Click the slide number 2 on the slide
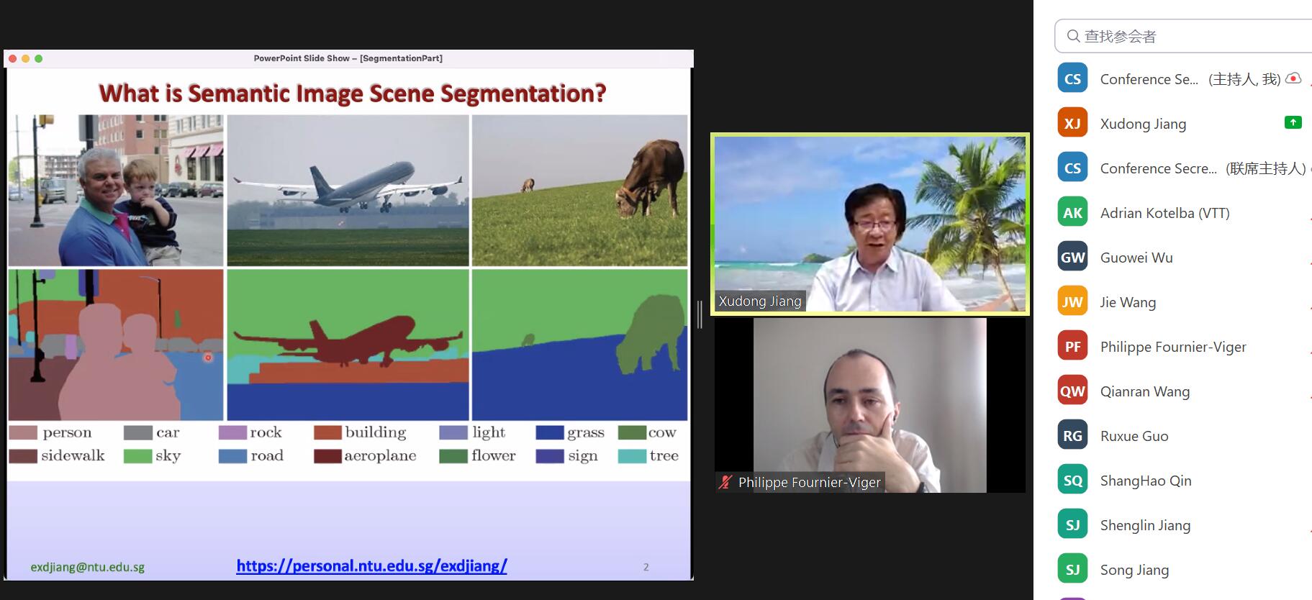The image size is (1312, 600). (646, 567)
